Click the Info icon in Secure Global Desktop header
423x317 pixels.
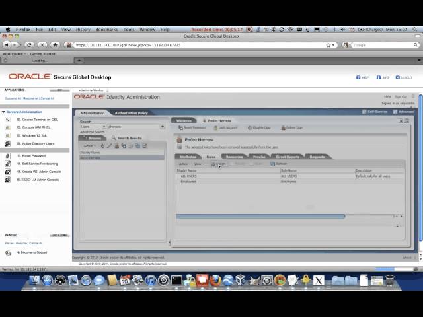[x=379, y=77]
